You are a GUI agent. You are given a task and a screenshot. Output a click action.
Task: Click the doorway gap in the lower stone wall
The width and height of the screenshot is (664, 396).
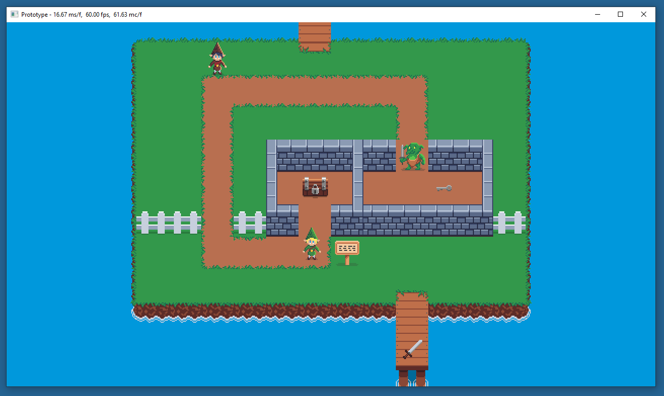315,217
